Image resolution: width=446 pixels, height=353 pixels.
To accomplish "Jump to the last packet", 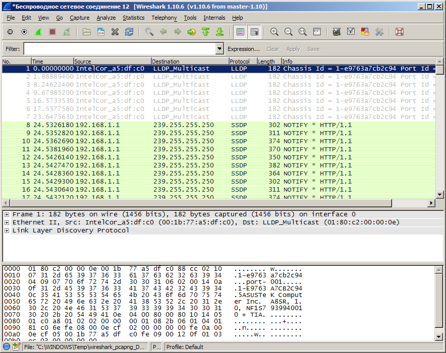I will (220, 32).
